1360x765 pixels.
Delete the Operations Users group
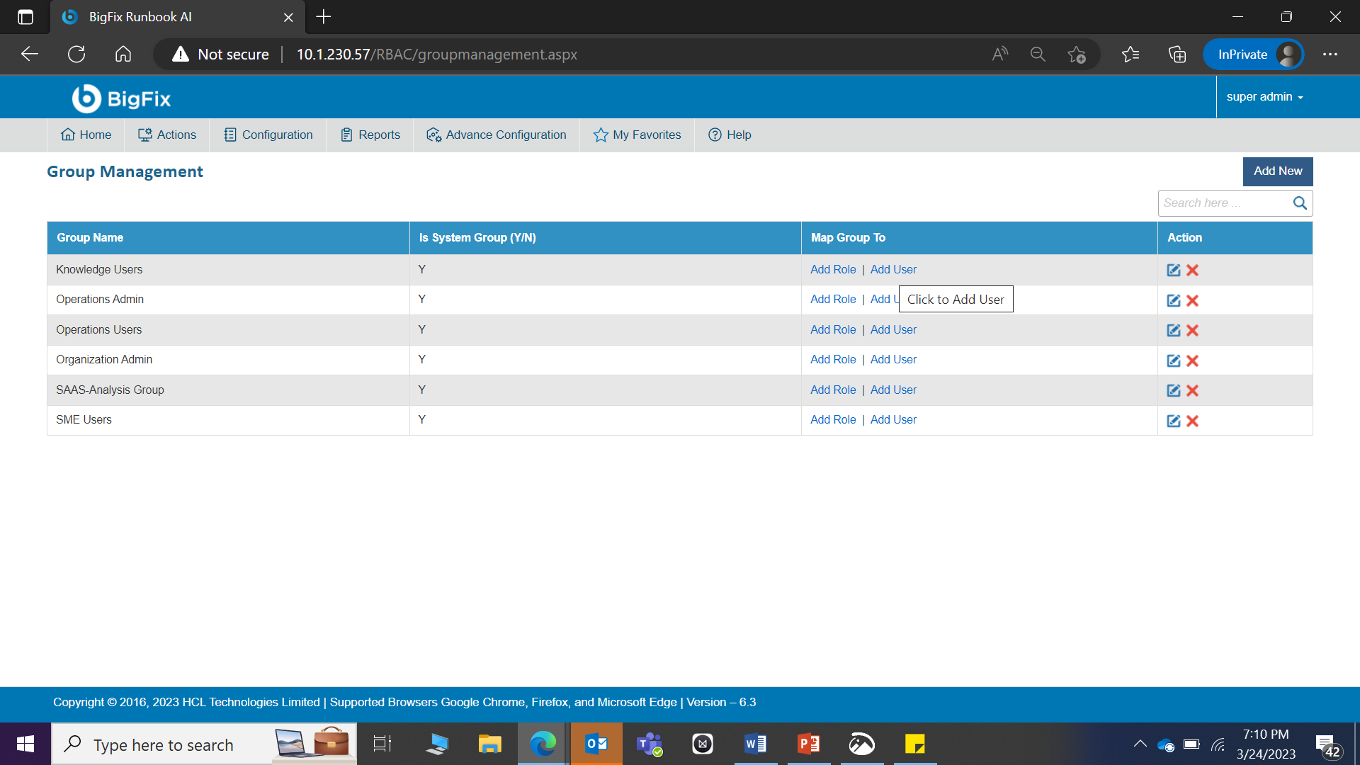1192,330
